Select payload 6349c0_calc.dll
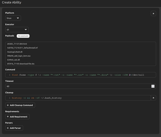The width and height of the screenshot is (161, 137). point(14,60)
